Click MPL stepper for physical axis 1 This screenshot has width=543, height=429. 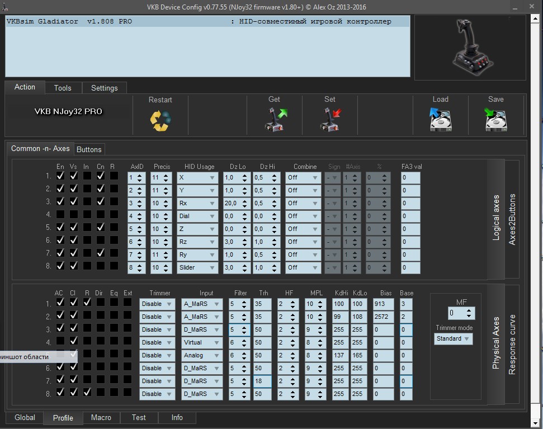(320, 304)
